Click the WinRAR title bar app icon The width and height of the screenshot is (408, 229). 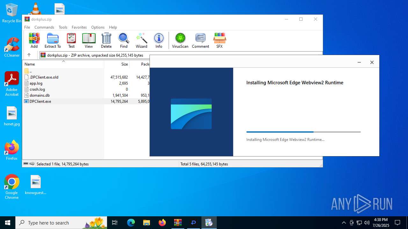[27, 19]
